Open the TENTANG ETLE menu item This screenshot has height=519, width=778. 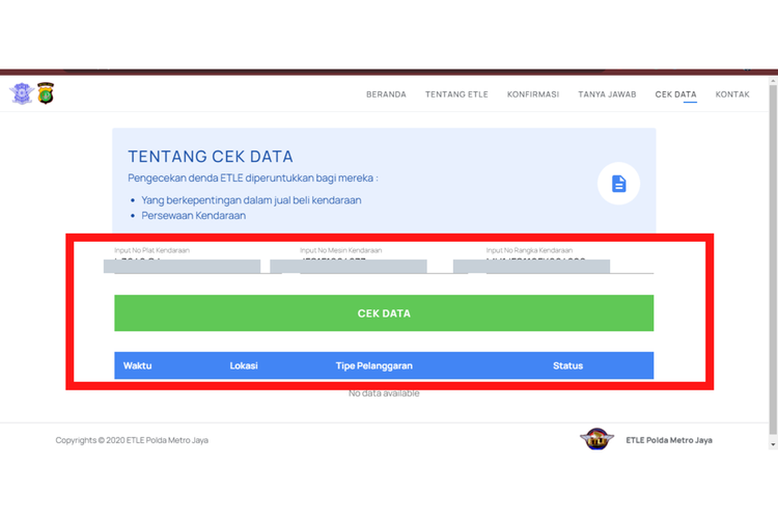pos(456,95)
